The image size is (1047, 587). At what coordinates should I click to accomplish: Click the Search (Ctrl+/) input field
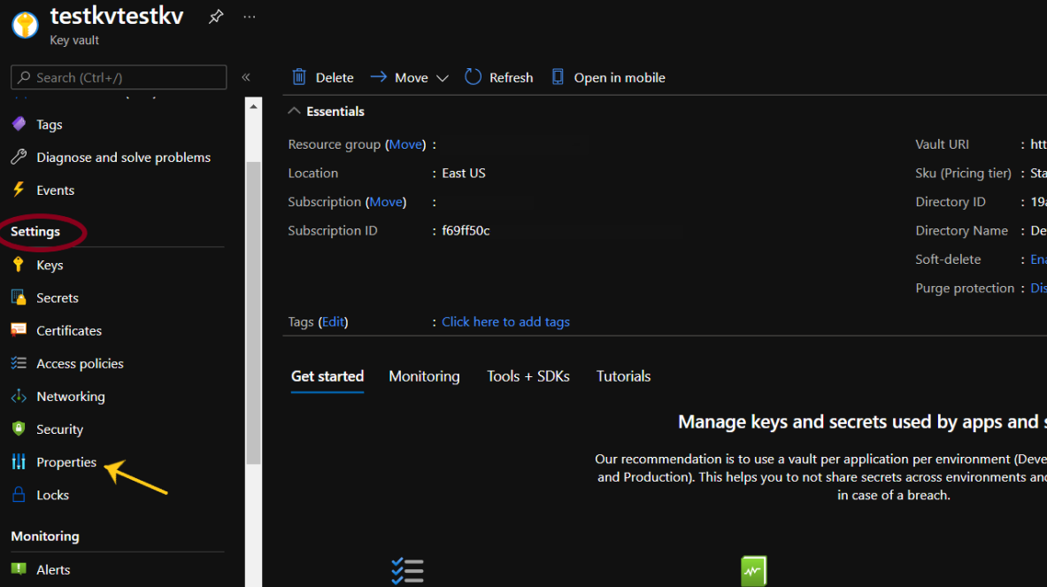(x=119, y=78)
